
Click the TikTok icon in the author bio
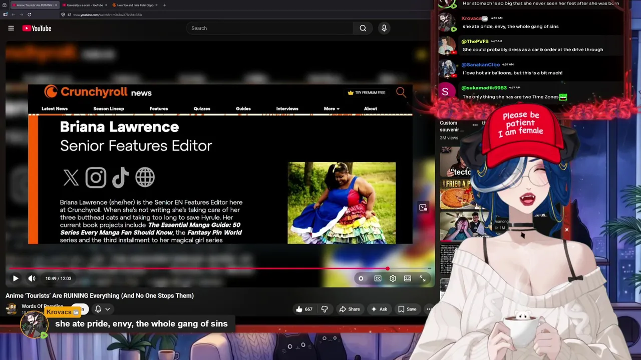(120, 177)
